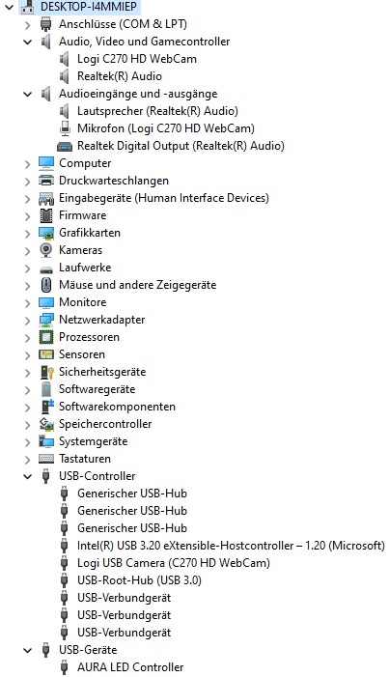The image size is (389, 677).
Task: Click the speaker icon of Lautsprecher (Realtek(R) Audio)
Action: (65, 111)
